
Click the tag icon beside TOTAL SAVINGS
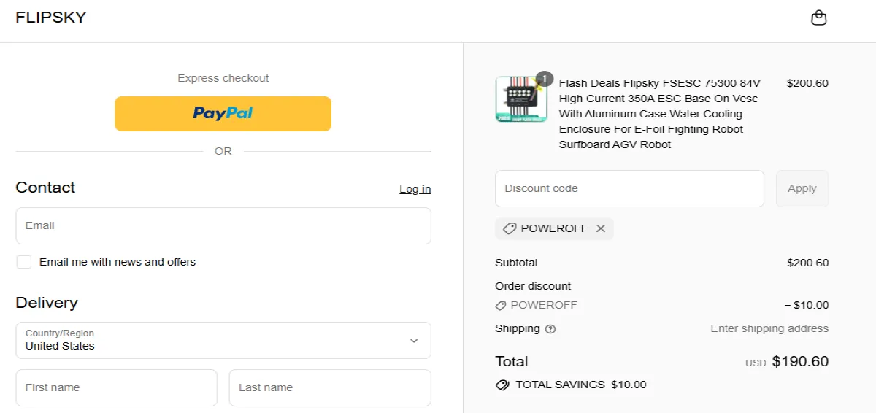pyautogui.click(x=502, y=385)
